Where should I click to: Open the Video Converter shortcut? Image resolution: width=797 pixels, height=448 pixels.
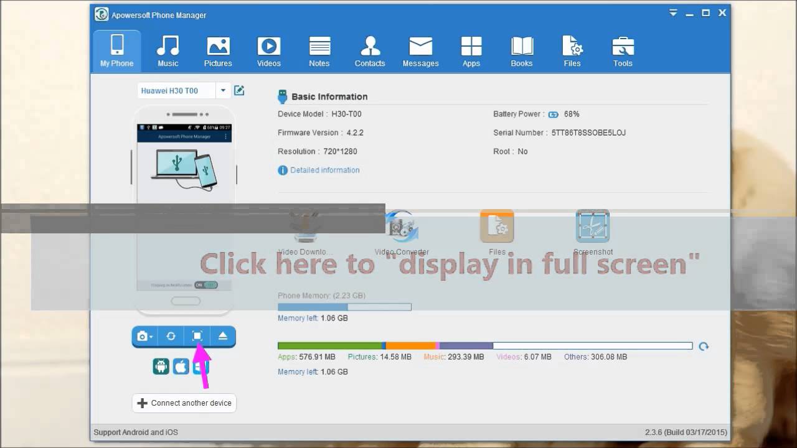[x=402, y=233]
